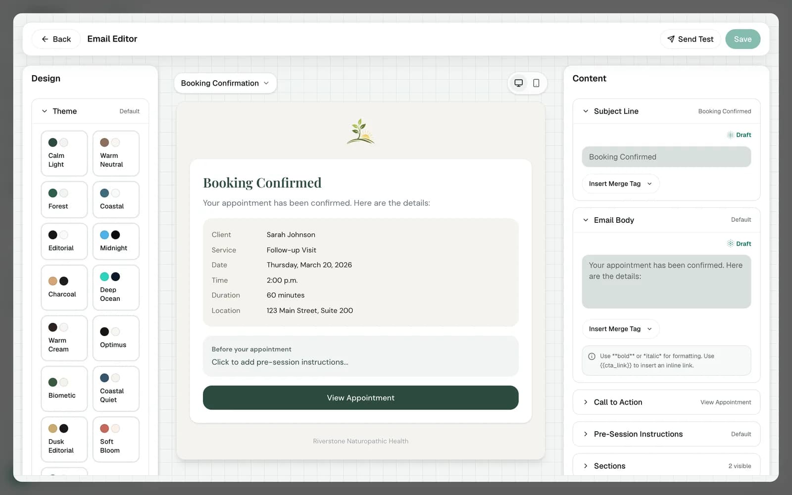Click Booking Confirmed heading in preview

pyautogui.click(x=262, y=183)
